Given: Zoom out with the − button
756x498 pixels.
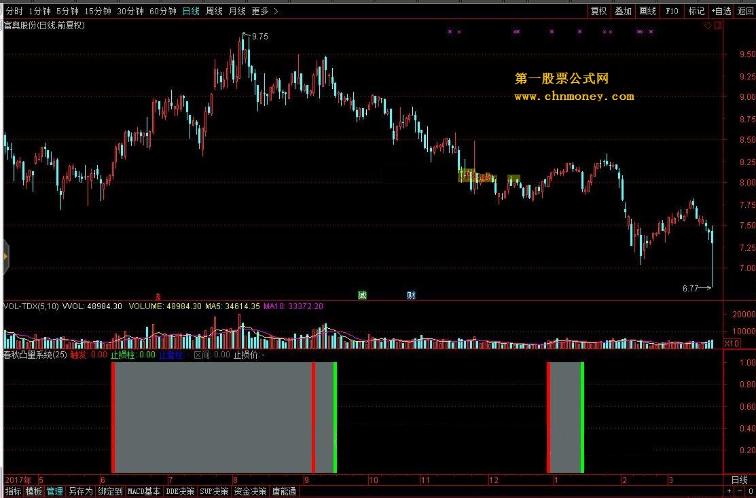Looking at the screenshot, I should (x=740, y=491).
